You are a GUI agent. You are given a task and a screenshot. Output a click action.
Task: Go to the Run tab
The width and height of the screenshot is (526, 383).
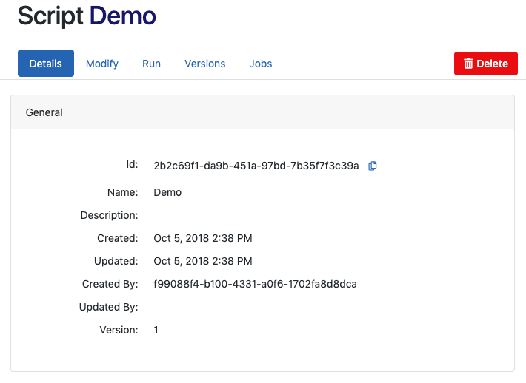point(151,64)
